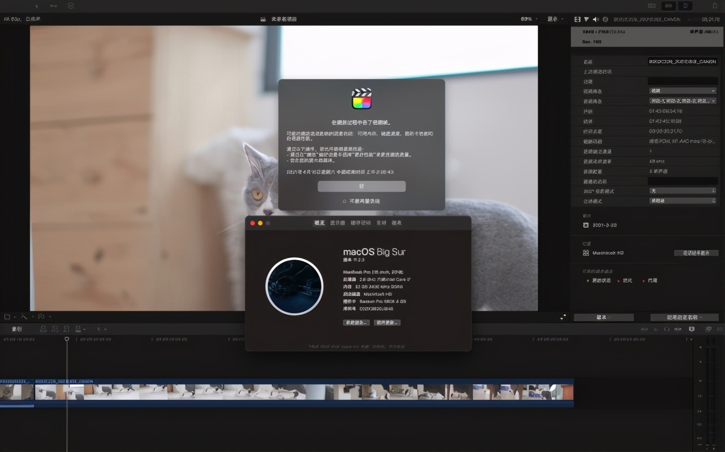Open the Info inspector circle icon
This screenshot has width=725, height=452.
(x=605, y=19)
